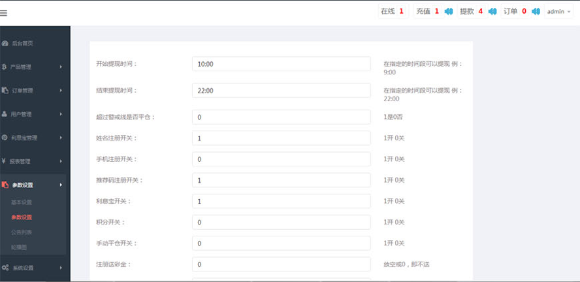
Task: Open the 系统设置 menu label
Action: click(x=23, y=268)
